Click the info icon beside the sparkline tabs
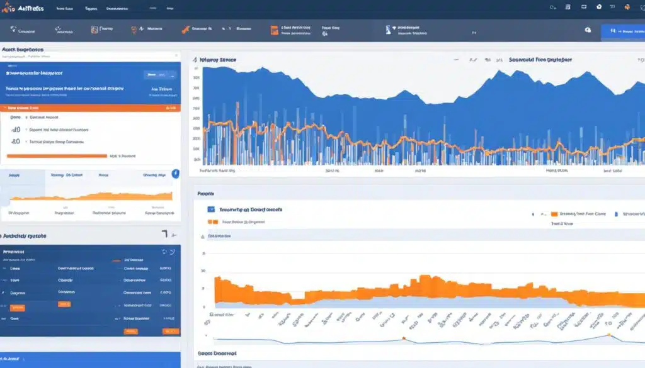The image size is (645, 368). (175, 174)
